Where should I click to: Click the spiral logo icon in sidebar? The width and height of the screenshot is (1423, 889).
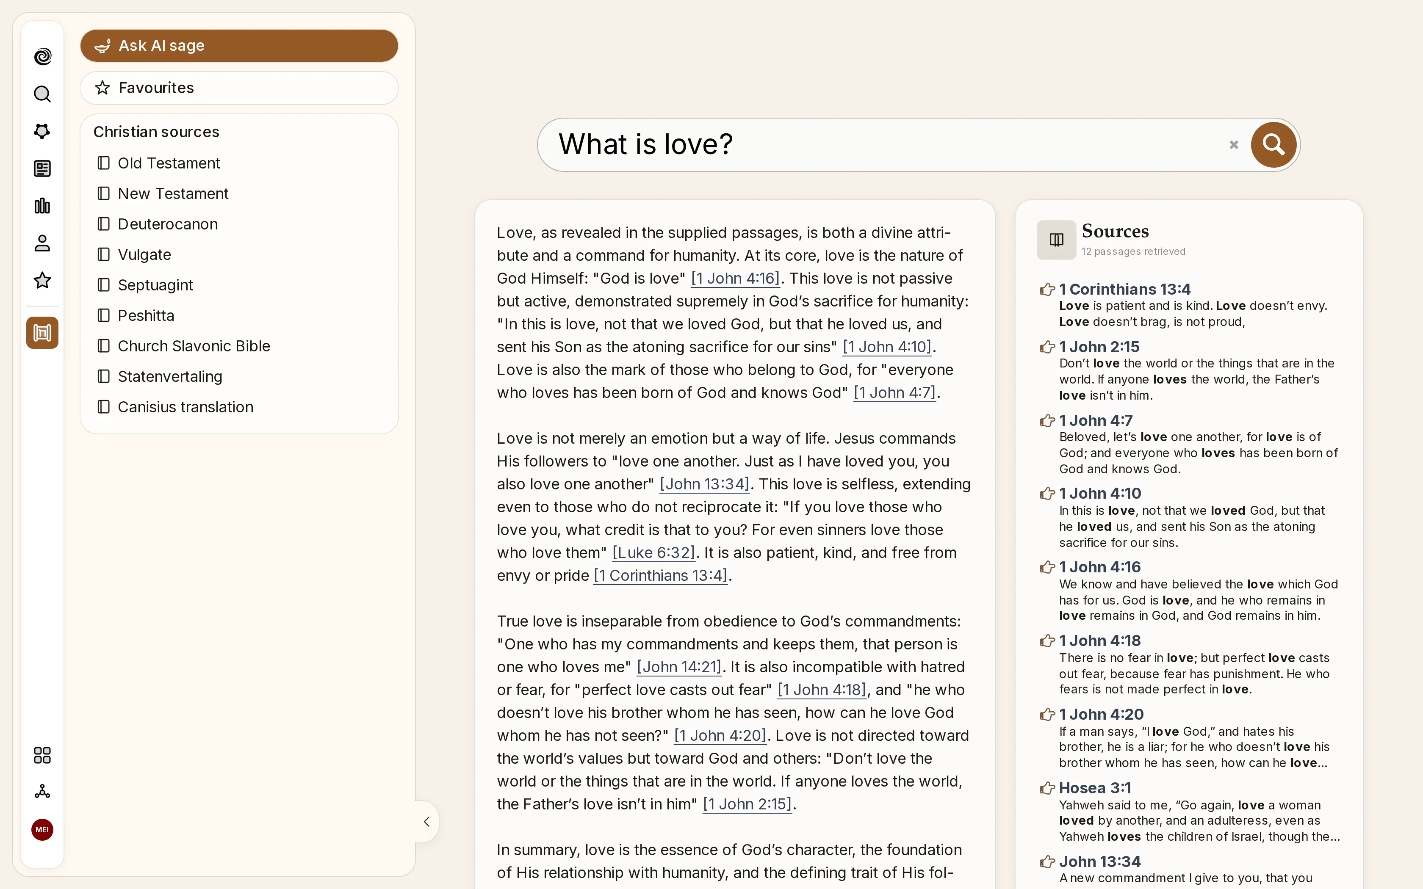pos(42,56)
